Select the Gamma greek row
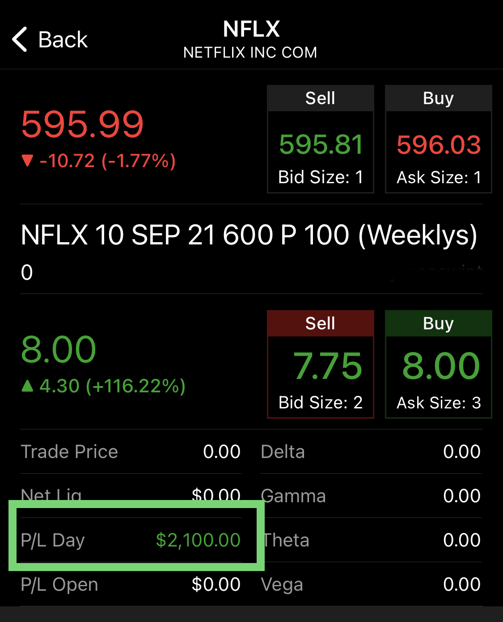 [371, 496]
